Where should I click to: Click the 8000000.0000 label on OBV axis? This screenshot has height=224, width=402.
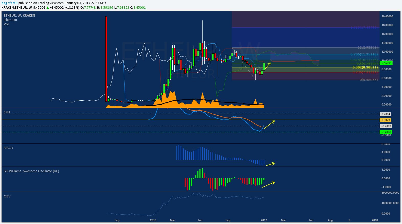click(x=390, y=193)
